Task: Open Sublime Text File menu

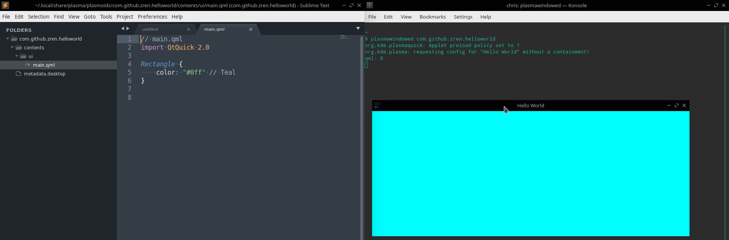Action: tap(6, 17)
